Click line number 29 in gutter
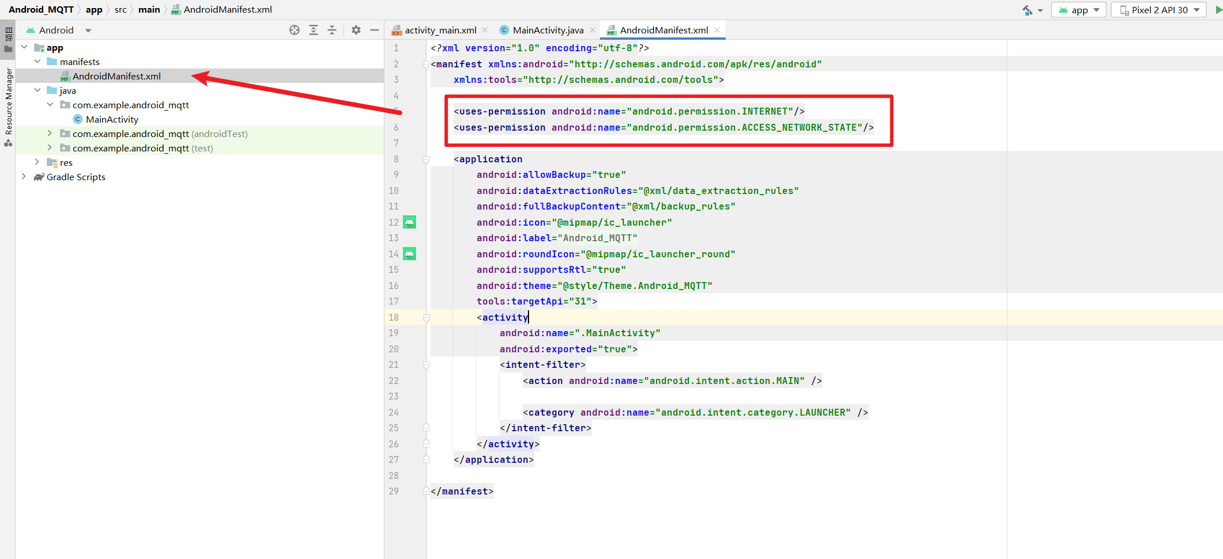The height and width of the screenshot is (559, 1223). pos(394,492)
